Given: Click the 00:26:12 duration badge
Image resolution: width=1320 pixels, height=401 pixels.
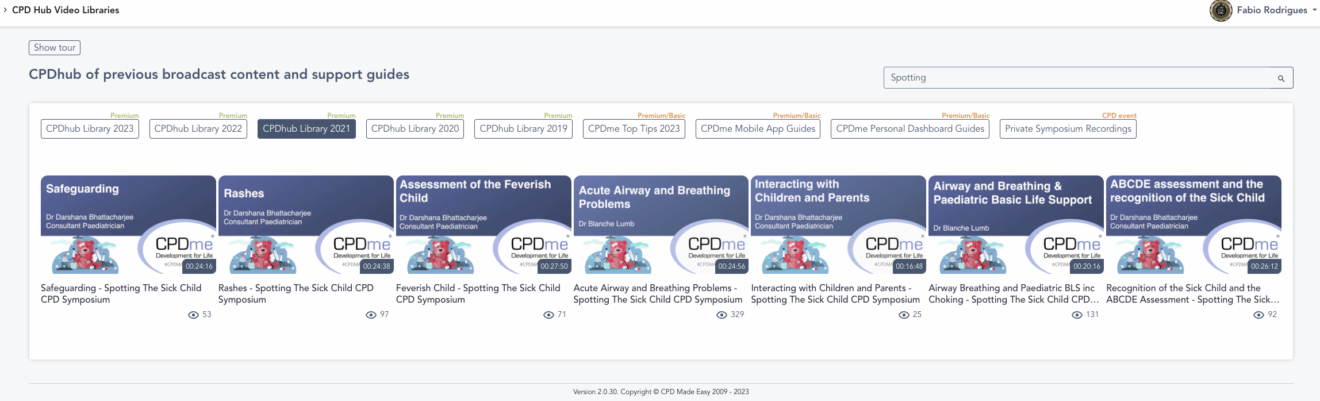Looking at the screenshot, I should pyautogui.click(x=1265, y=266).
